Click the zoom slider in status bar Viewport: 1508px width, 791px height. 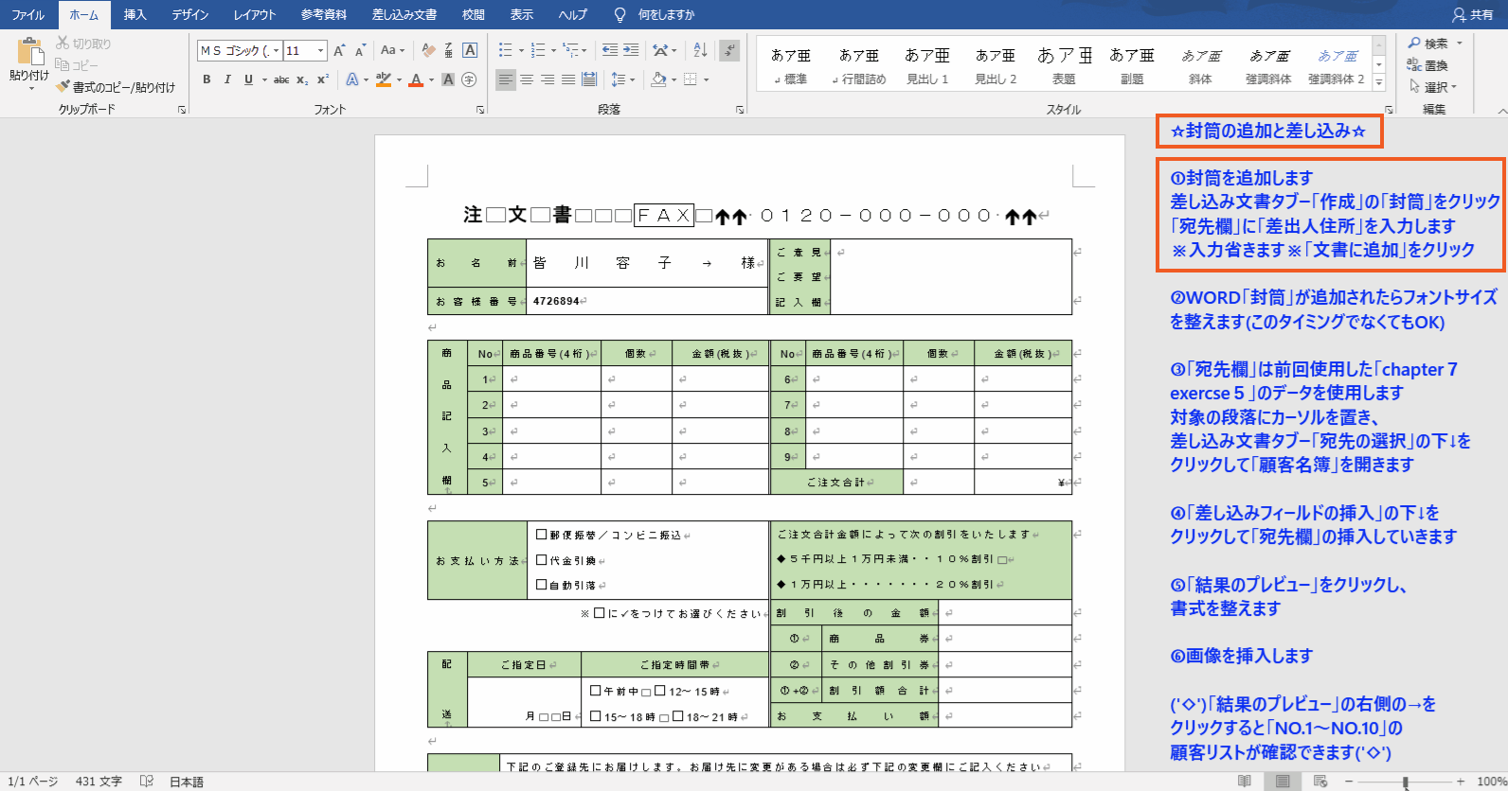(x=1406, y=782)
